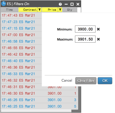Clear the Maximum value with its X
115x113 pixels.
(98, 39)
